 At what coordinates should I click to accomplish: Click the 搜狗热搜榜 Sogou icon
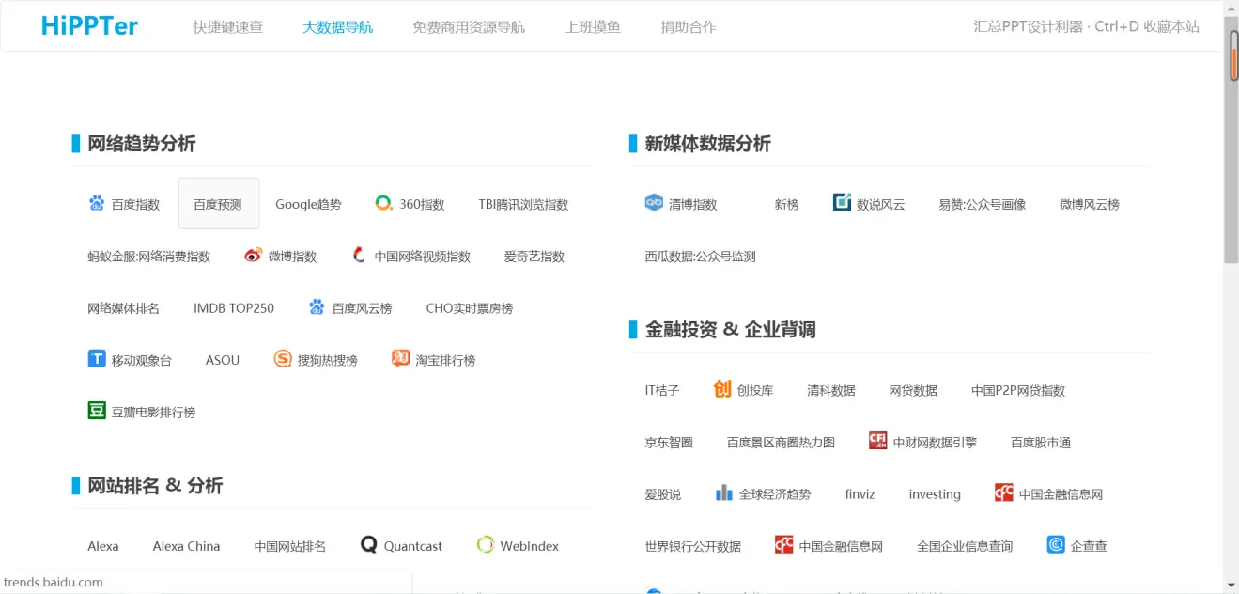point(283,358)
